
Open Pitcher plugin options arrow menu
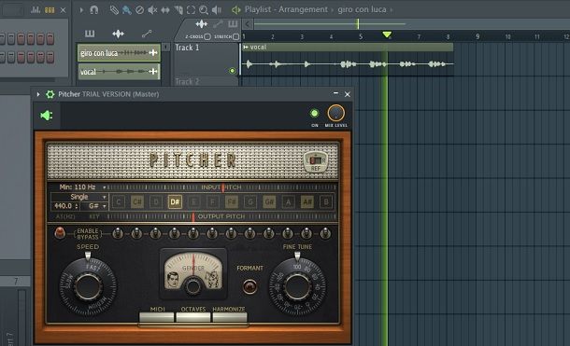coord(38,94)
